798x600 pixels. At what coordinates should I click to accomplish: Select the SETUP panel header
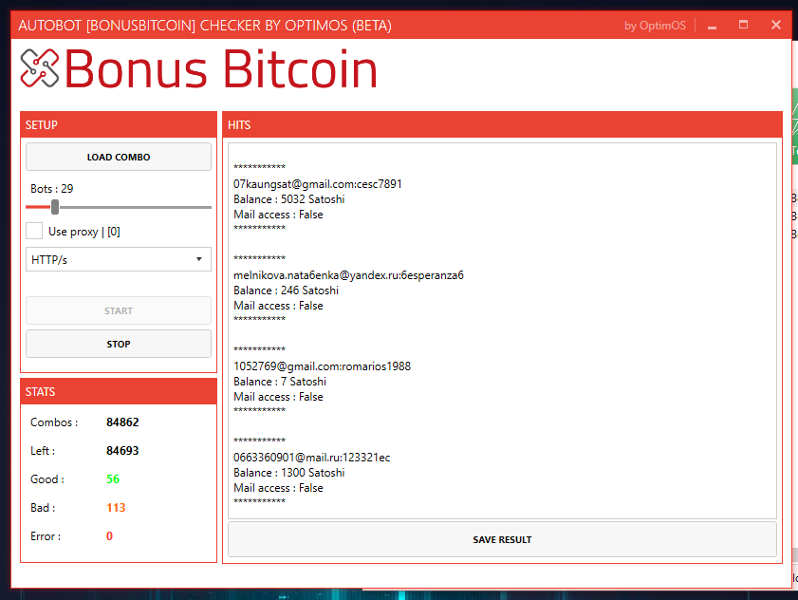point(119,124)
